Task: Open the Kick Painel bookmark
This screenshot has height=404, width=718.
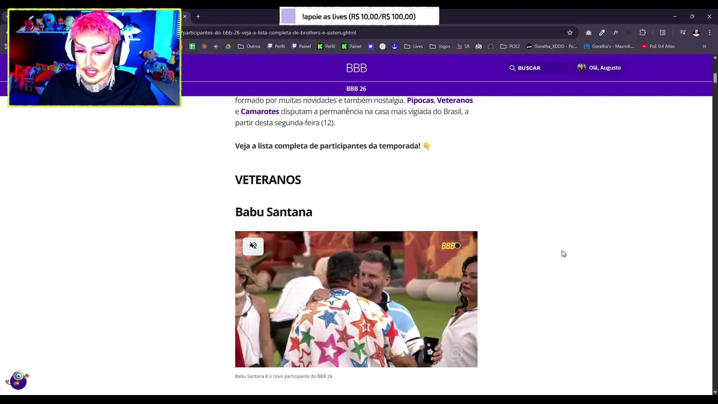Action: click(x=351, y=47)
